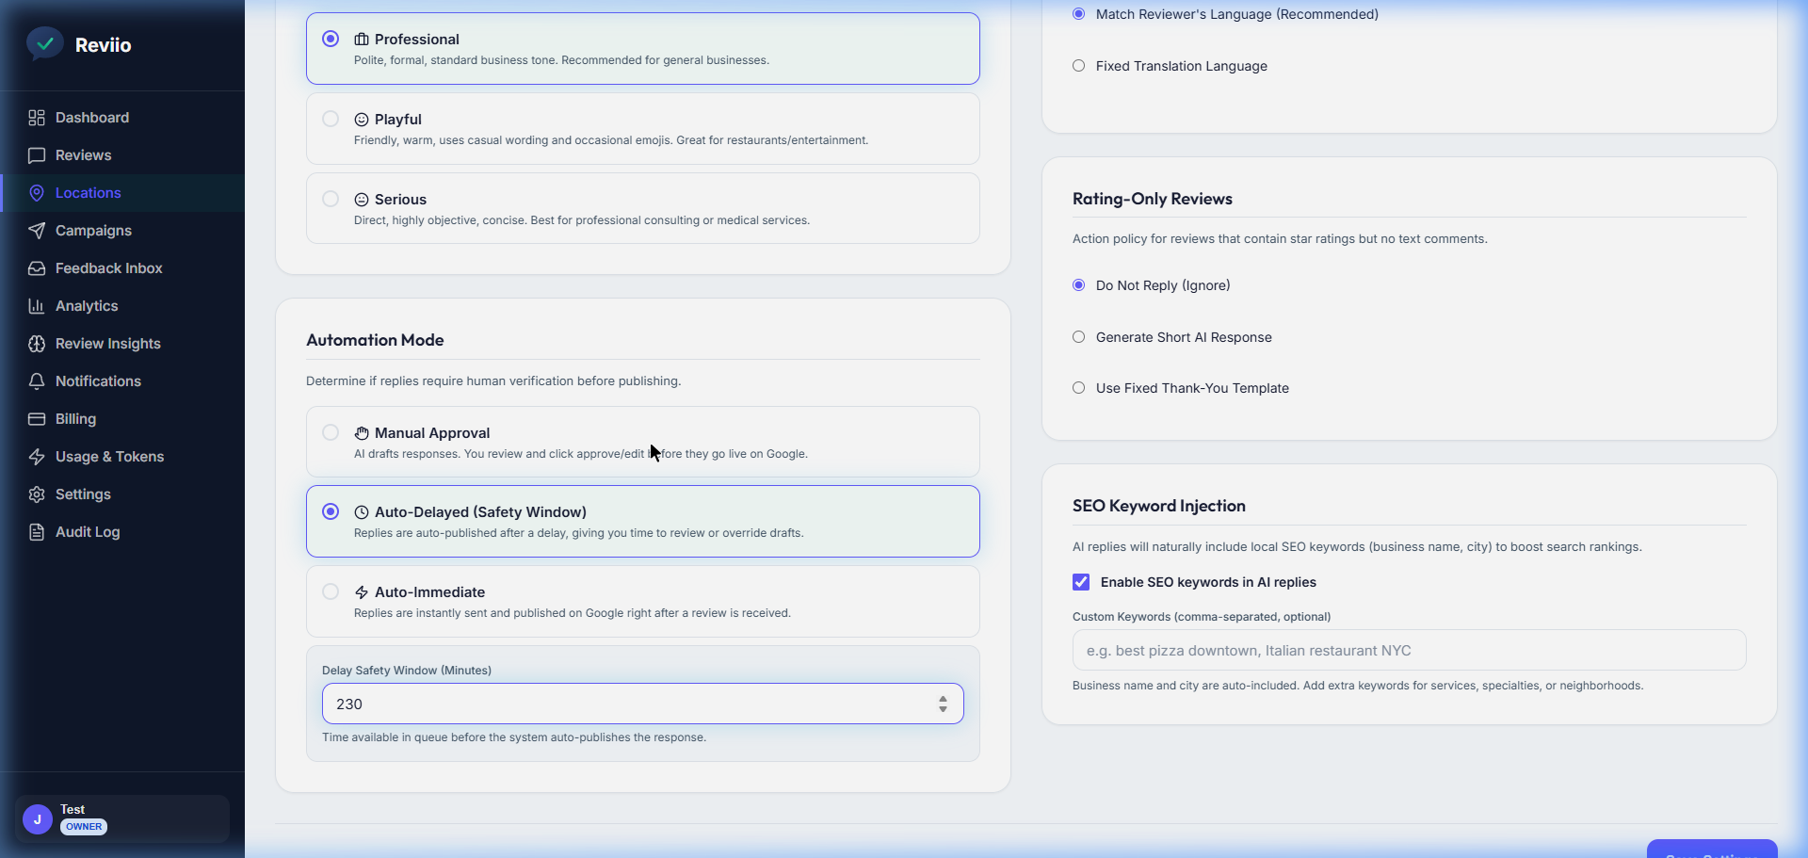The height and width of the screenshot is (858, 1808).
Task: Select Generate Short AI Response radio
Action: click(x=1079, y=337)
